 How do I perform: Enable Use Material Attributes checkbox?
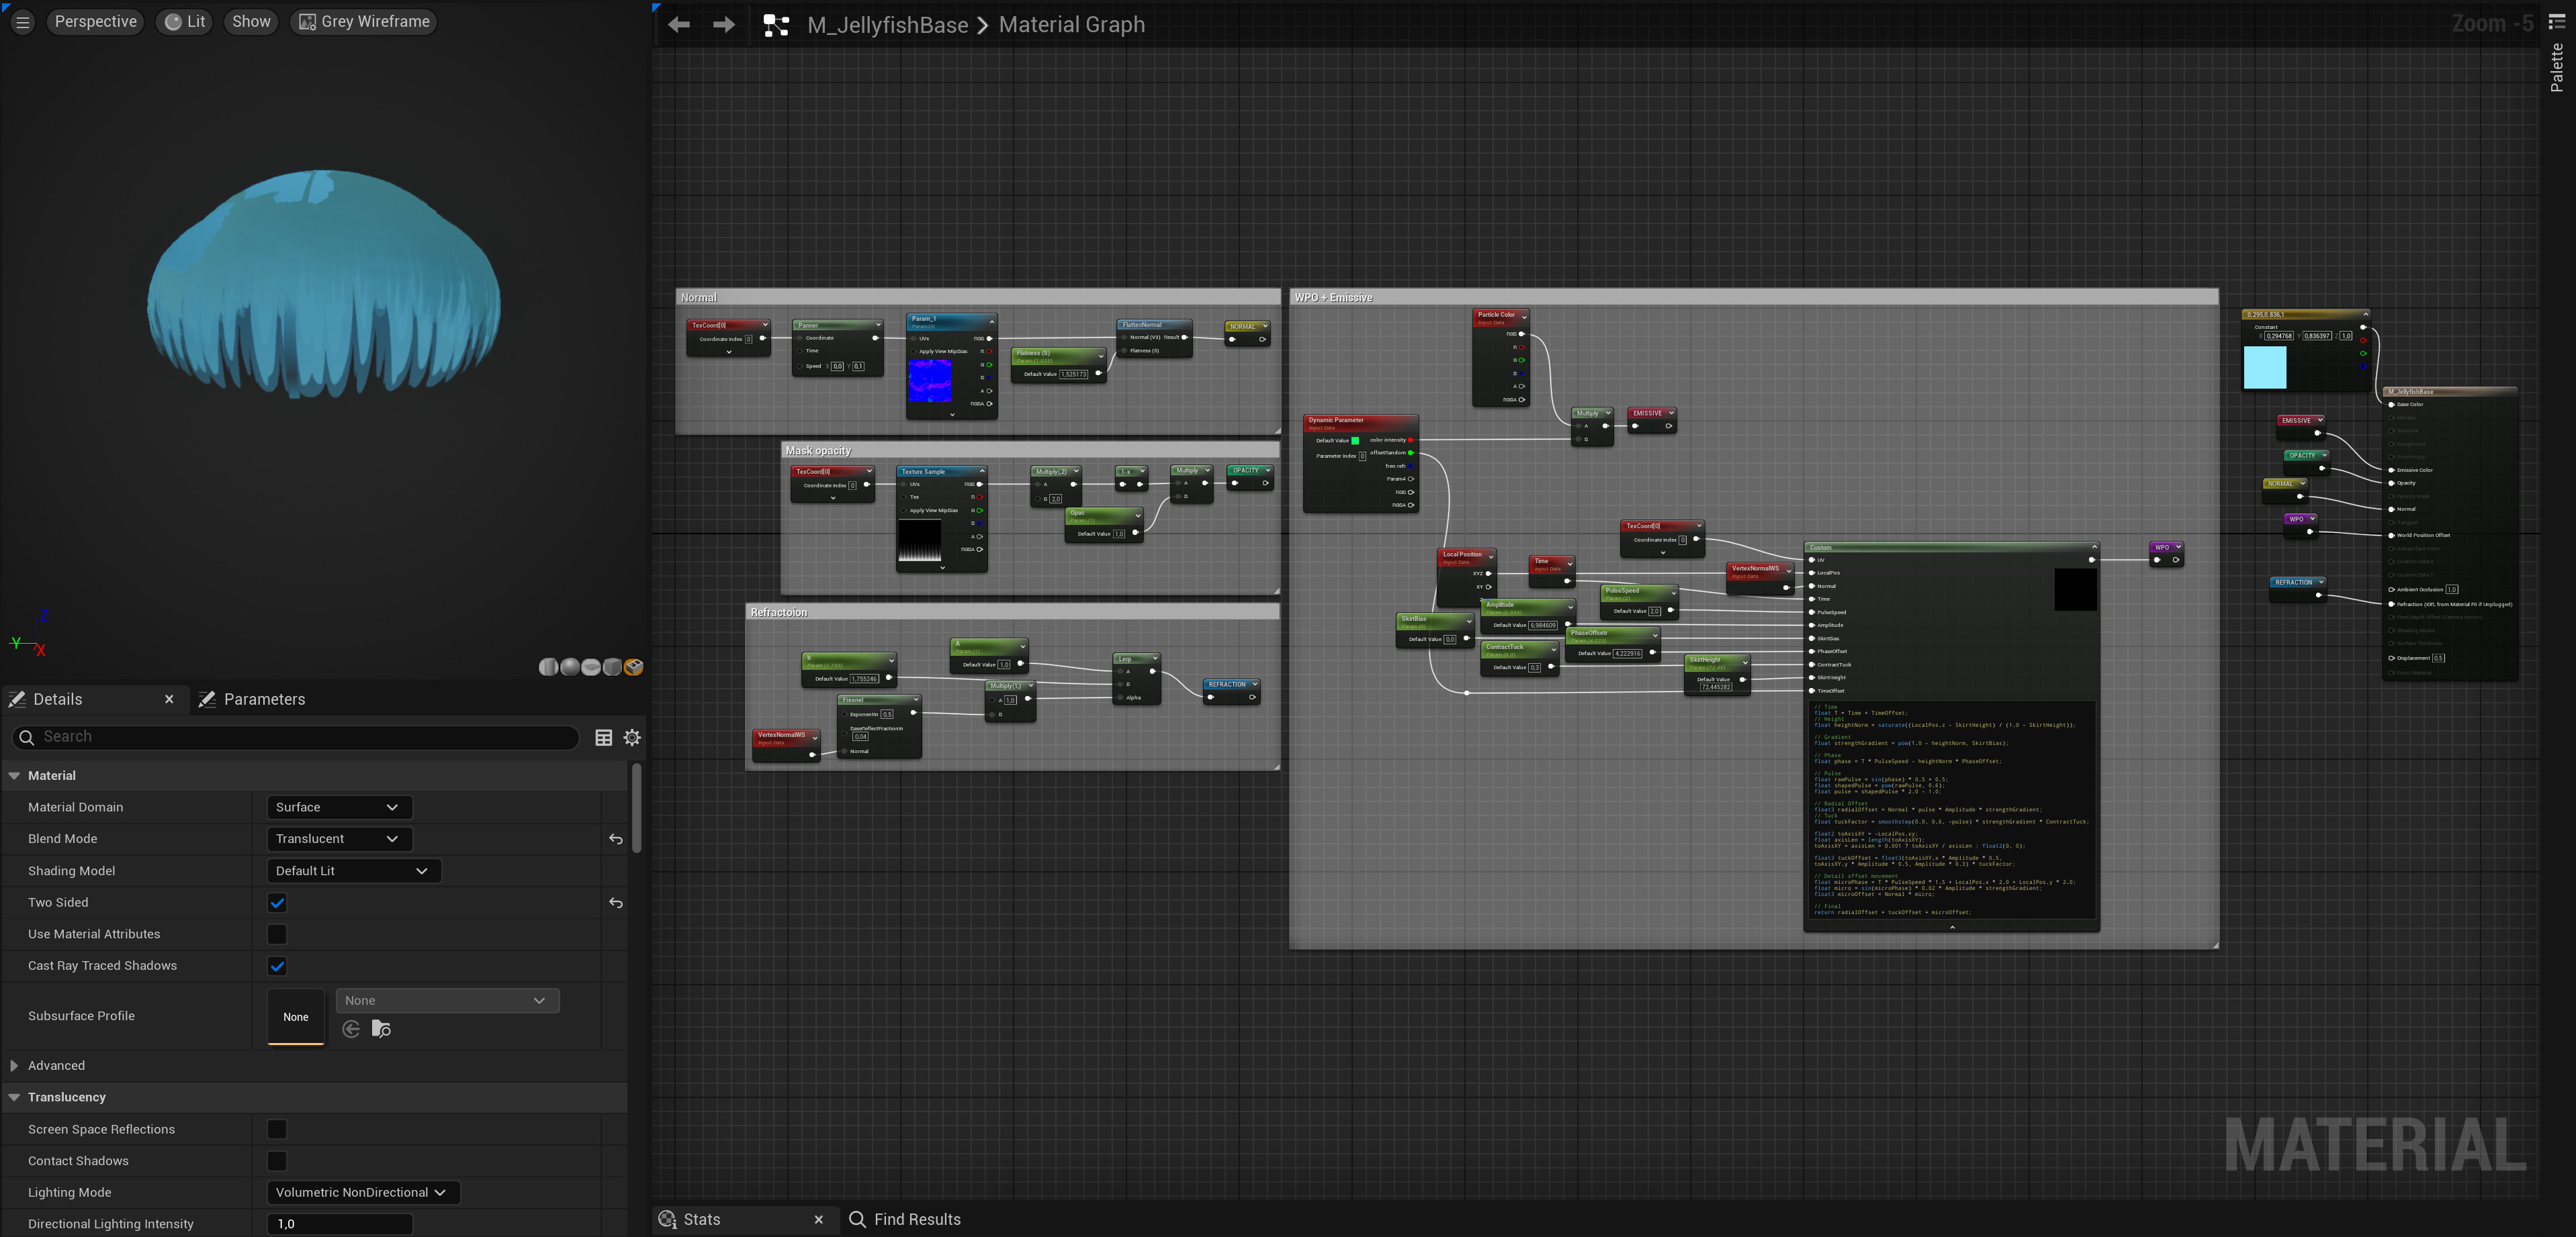coord(277,934)
